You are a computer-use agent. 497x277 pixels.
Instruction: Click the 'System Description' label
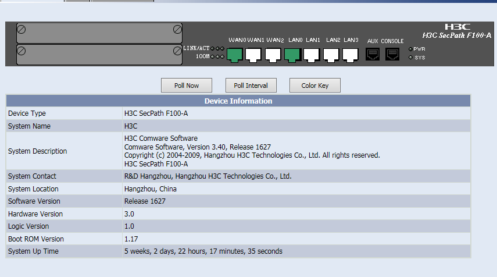[x=37, y=151]
